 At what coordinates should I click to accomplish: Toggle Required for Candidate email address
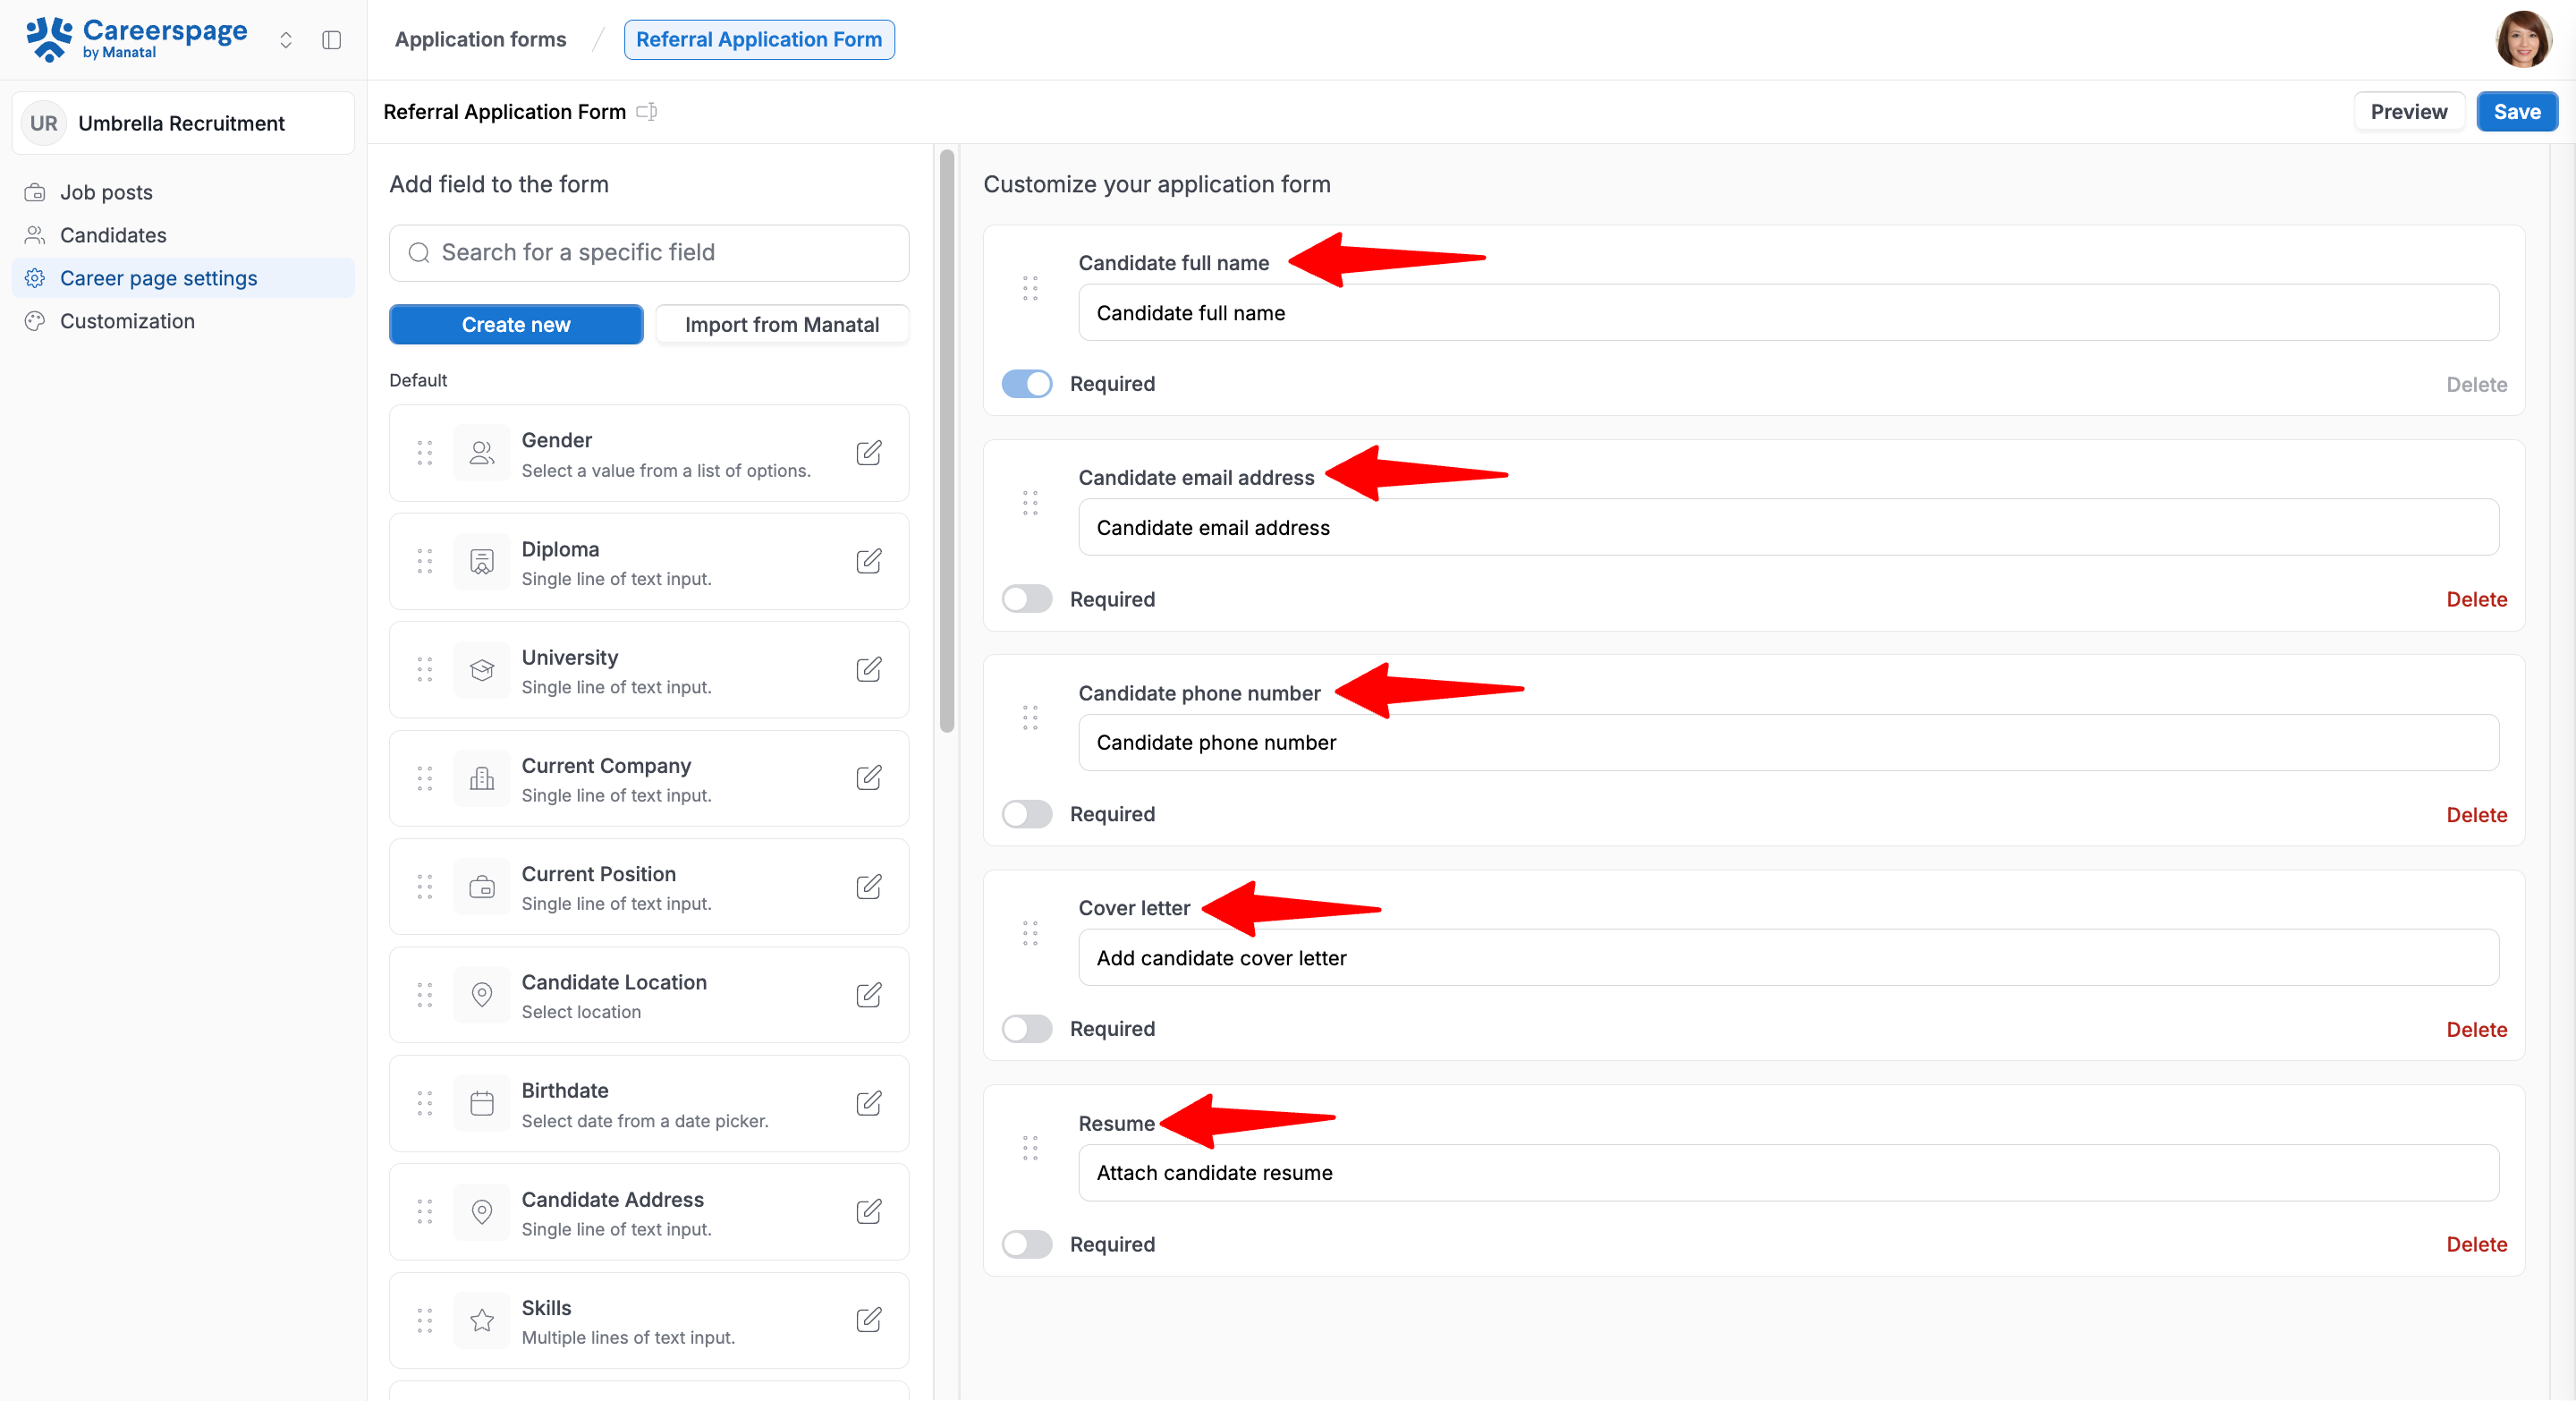[x=1027, y=599]
